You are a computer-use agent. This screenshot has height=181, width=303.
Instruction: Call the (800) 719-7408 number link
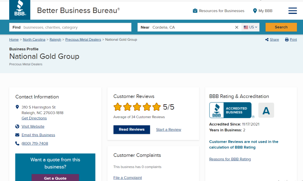click(x=35, y=144)
